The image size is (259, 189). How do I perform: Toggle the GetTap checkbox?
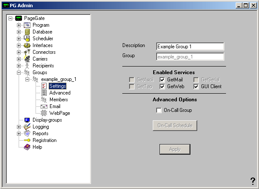click(x=132, y=86)
